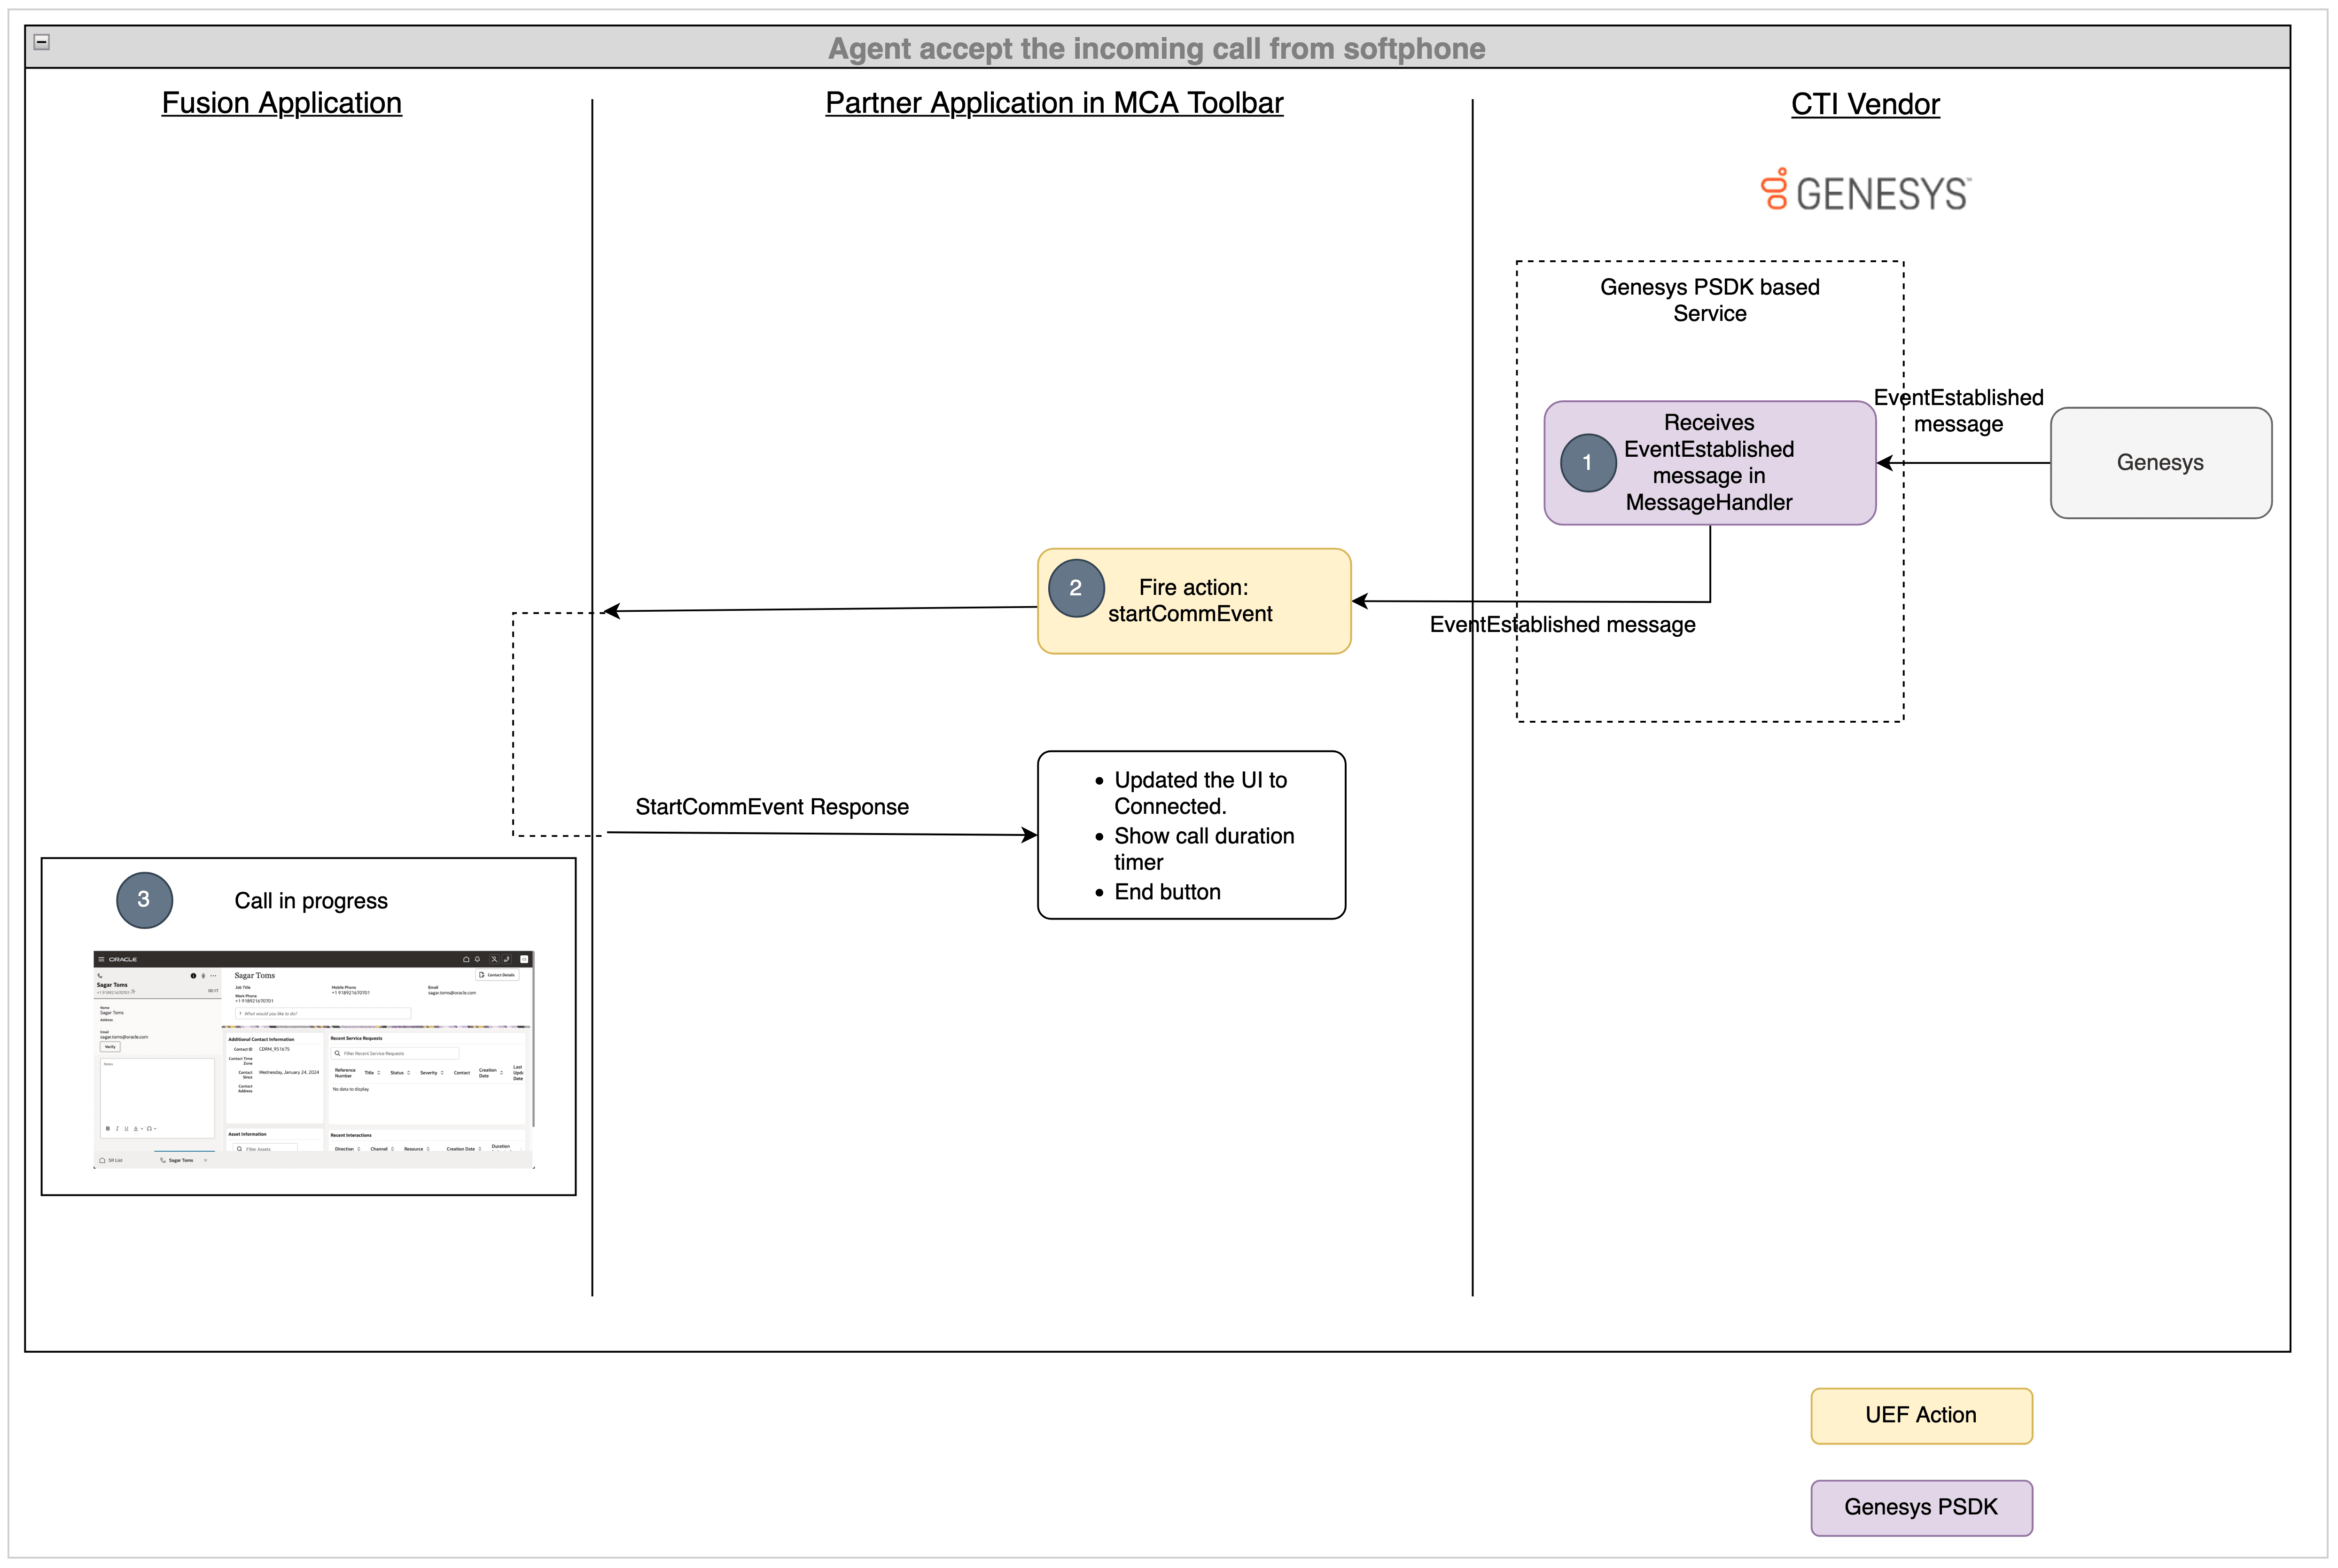Click the step 1 numbered circle
The width and height of the screenshot is (2338, 1568).
[1588, 463]
